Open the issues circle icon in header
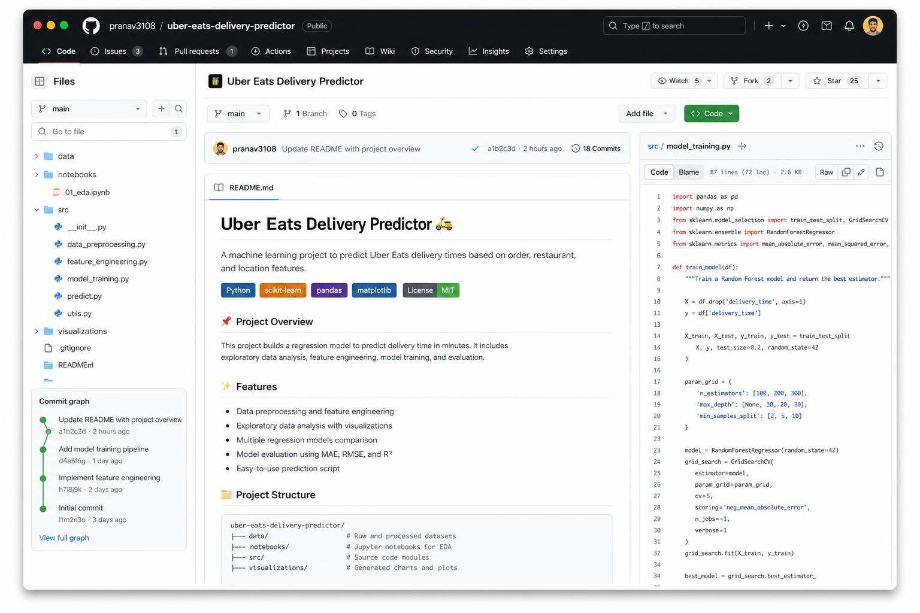Screen dimensions: 920x613 click(x=803, y=26)
